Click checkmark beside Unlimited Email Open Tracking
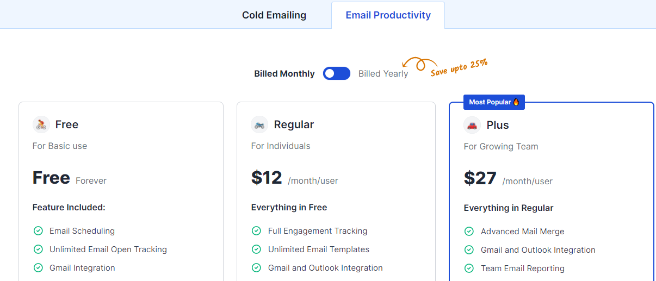The image size is (656, 281). coord(38,249)
